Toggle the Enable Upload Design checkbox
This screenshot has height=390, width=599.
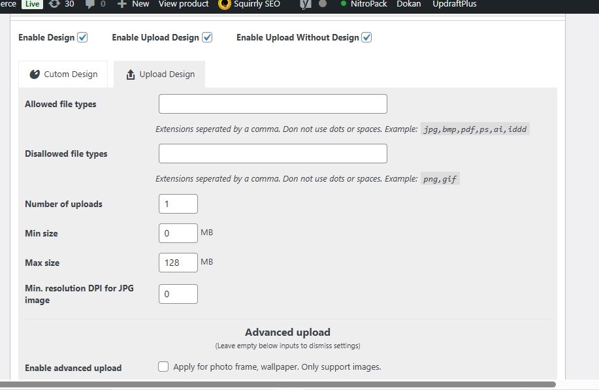[x=207, y=37]
